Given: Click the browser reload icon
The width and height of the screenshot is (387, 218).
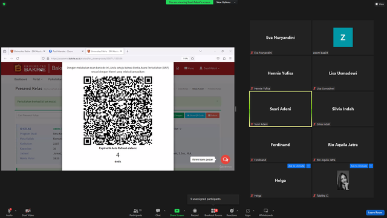Looking at the screenshot, I should (x=18, y=59).
